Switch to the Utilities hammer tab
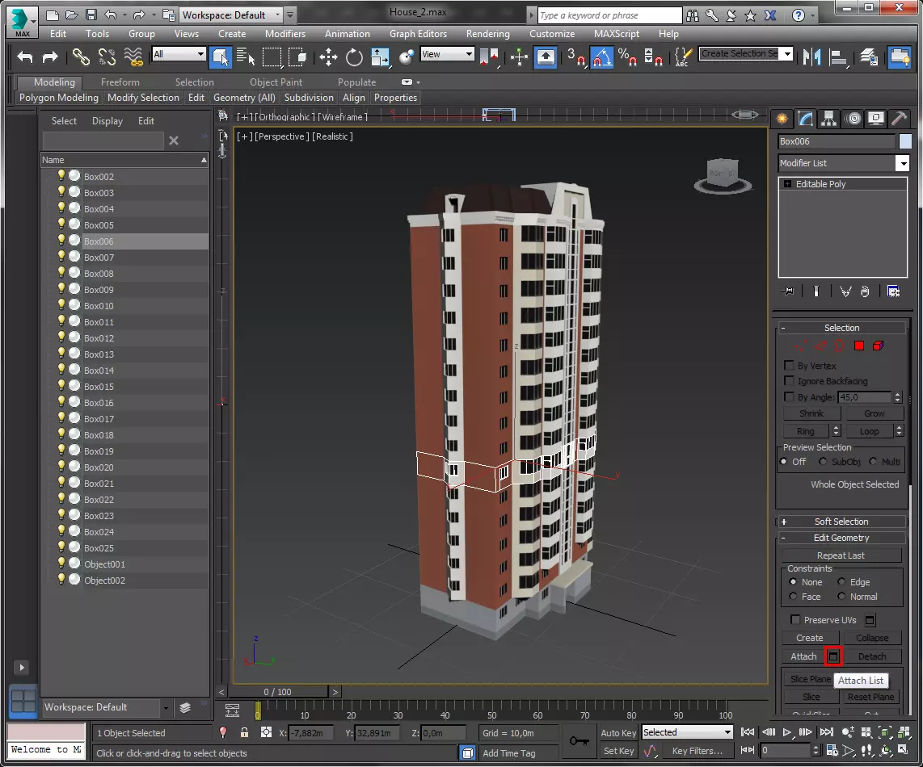Image resolution: width=923 pixels, height=767 pixels. click(x=900, y=119)
